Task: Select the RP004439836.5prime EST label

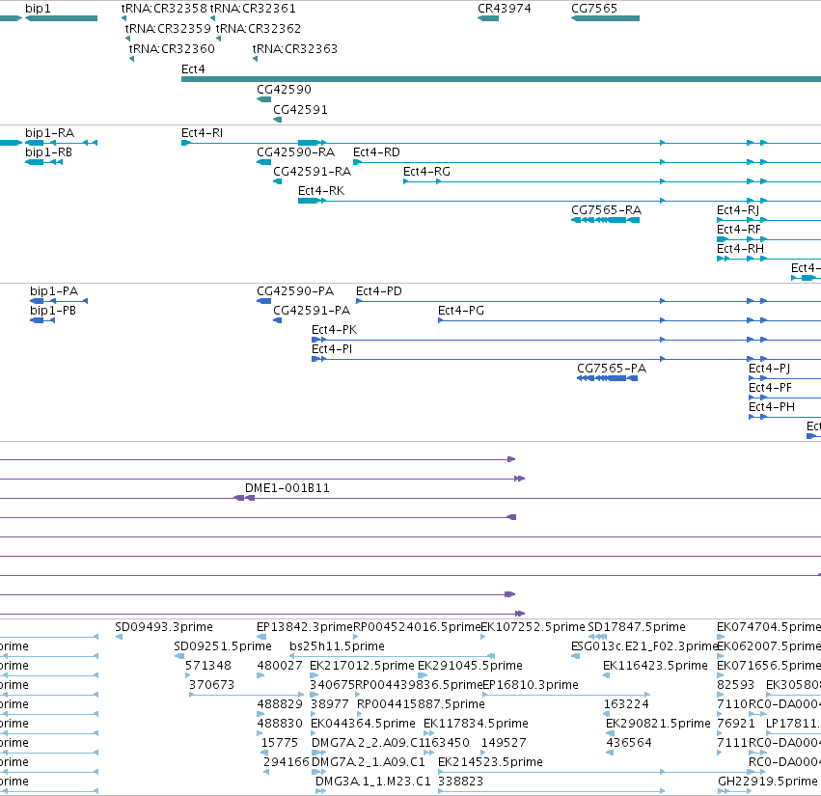Action: click(x=419, y=685)
